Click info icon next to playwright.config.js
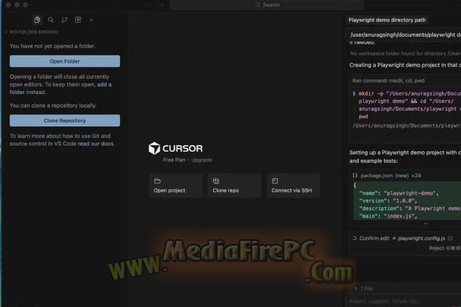 coord(450,239)
